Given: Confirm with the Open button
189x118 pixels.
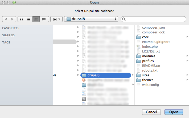Looking at the screenshot, I should 174,112.
